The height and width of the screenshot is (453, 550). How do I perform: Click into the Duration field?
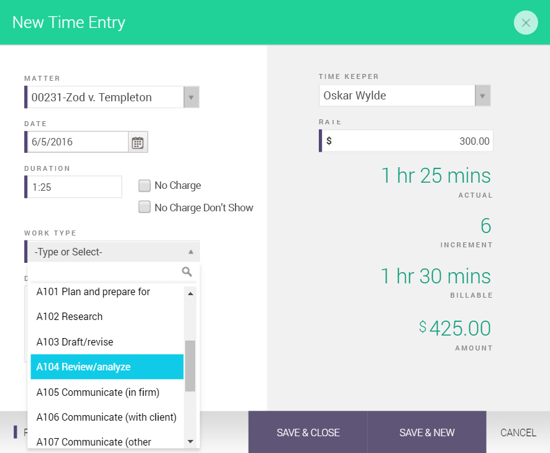[x=75, y=187]
